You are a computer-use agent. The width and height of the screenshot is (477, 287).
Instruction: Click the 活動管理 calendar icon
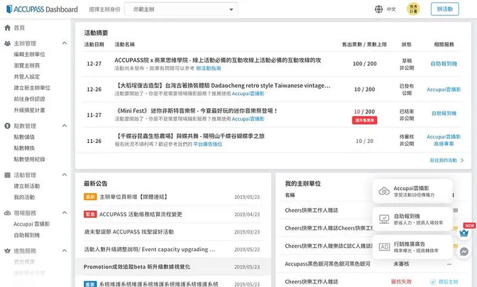(7, 175)
